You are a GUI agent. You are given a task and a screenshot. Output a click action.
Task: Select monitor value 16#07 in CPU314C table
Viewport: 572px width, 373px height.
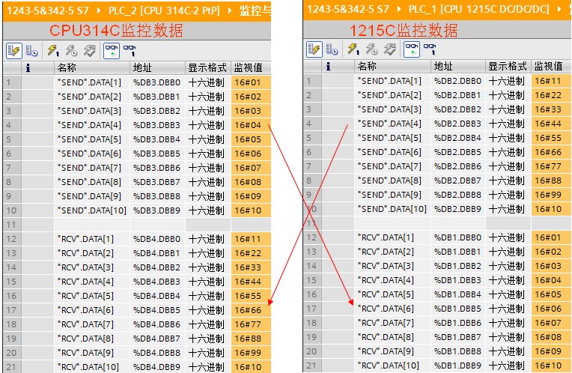coord(251,168)
